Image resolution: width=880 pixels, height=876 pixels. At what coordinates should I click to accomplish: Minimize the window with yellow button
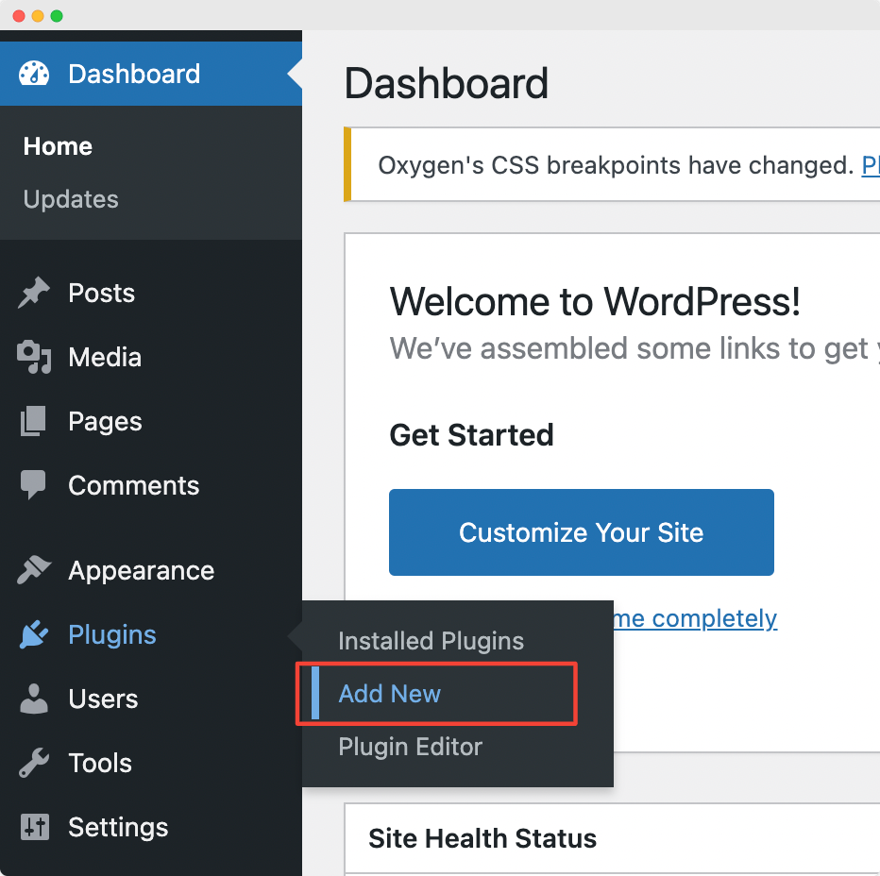[x=38, y=16]
